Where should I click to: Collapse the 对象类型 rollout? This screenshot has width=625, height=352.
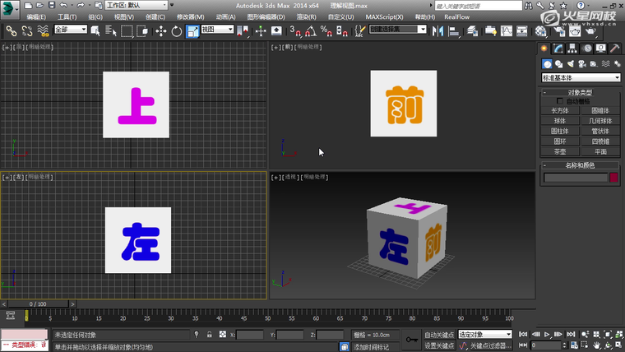580,93
